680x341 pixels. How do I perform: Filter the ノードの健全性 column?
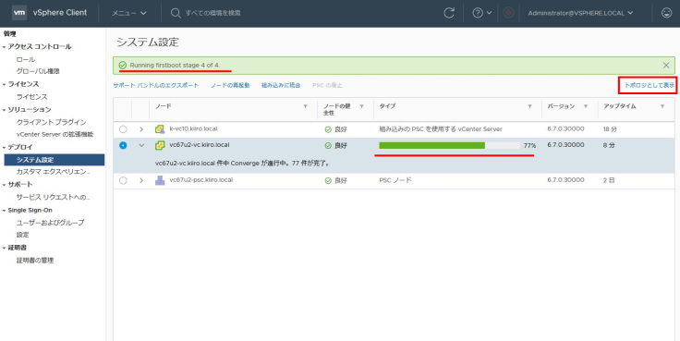[x=361, y=106]
